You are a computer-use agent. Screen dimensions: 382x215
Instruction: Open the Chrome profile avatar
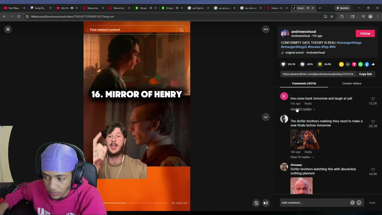(370, 16)
